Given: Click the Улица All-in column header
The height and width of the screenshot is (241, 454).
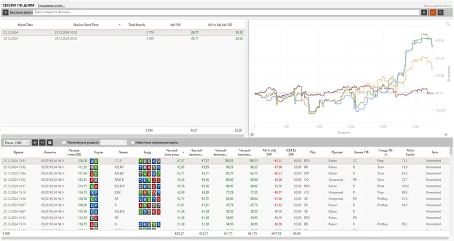Looking at the screenshot, I should pos(386,152).
